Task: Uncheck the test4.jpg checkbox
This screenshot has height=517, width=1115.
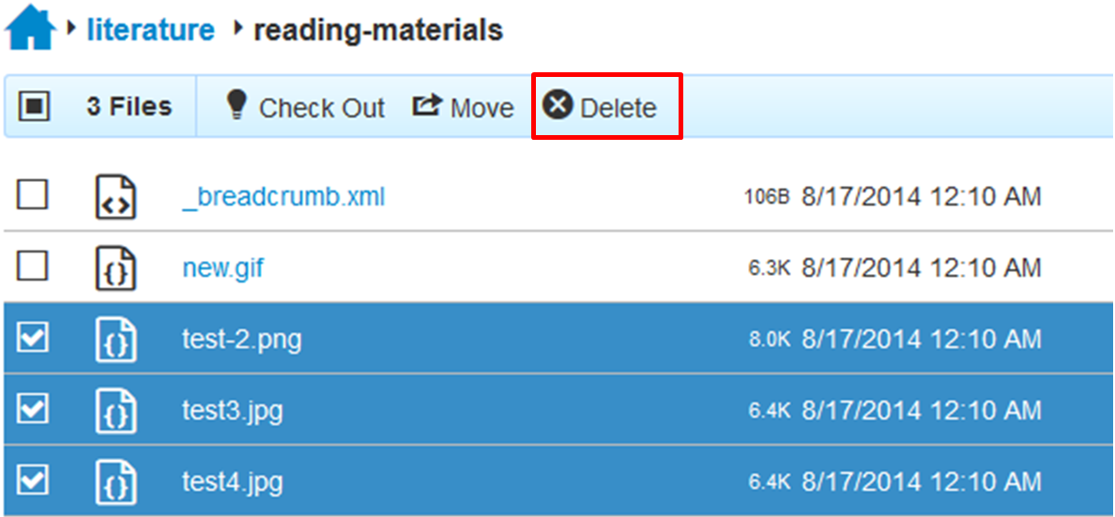Action: (x=33, y=480)
